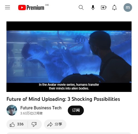Open the hamburger guide menu
The width and height of the screenshot is (138, 134).
(x=8, y=8)
